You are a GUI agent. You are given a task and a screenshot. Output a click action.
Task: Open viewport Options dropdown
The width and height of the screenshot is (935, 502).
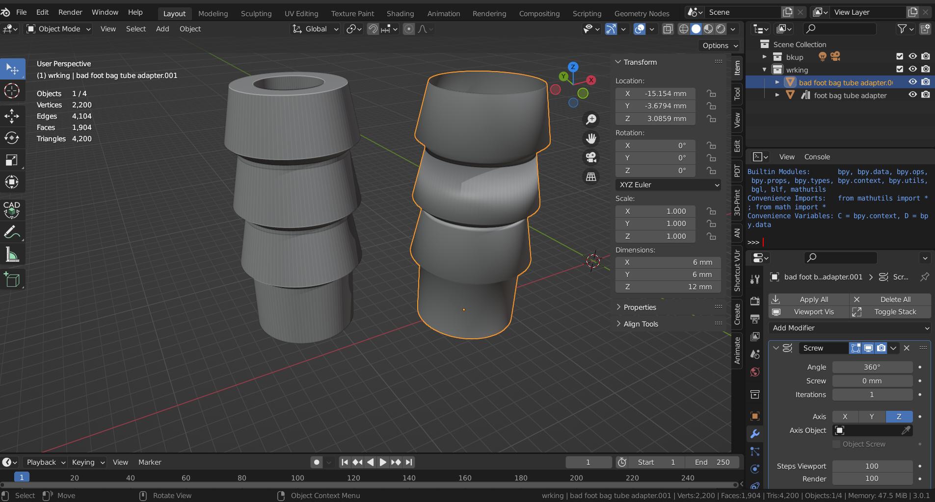[719, 46]
